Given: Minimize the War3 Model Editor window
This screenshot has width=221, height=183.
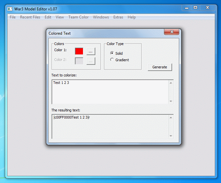Looking at the screenshot, I should (x=187, y=8).
